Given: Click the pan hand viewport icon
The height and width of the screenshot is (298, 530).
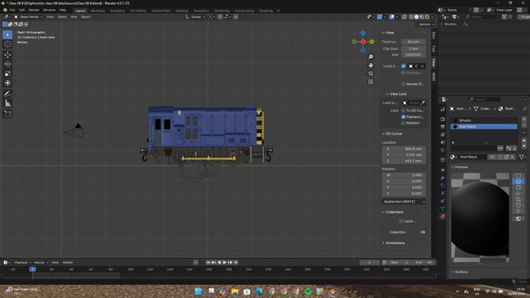Looking at the screenshot, I should pos(370,65).
